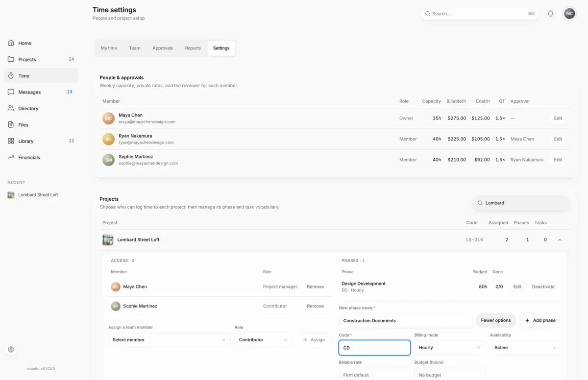The height and width of the screenshot is (380, 588).
Task: Focus the top Search field
Action: click(480, 14)
